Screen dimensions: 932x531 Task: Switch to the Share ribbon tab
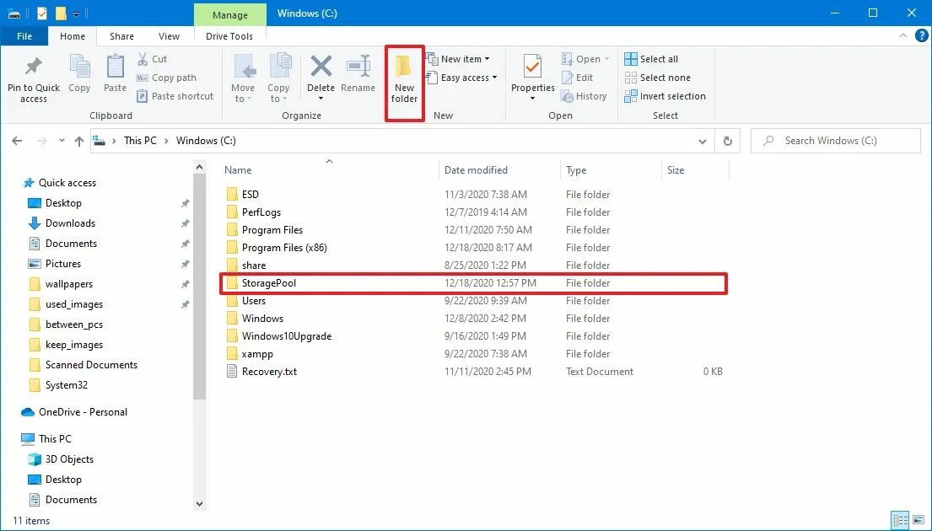pyautogui.click(x=121, y=36)
